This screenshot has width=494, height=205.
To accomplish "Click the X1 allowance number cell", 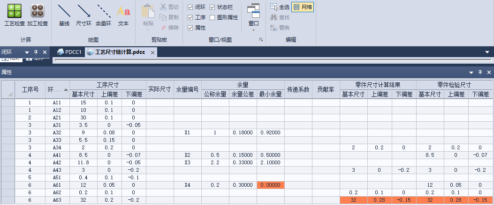I will 188,132.
